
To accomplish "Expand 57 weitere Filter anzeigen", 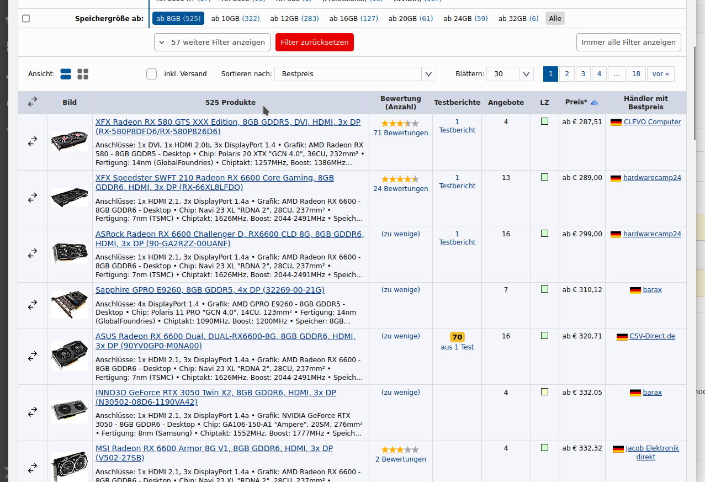I will tap(213, 43).
